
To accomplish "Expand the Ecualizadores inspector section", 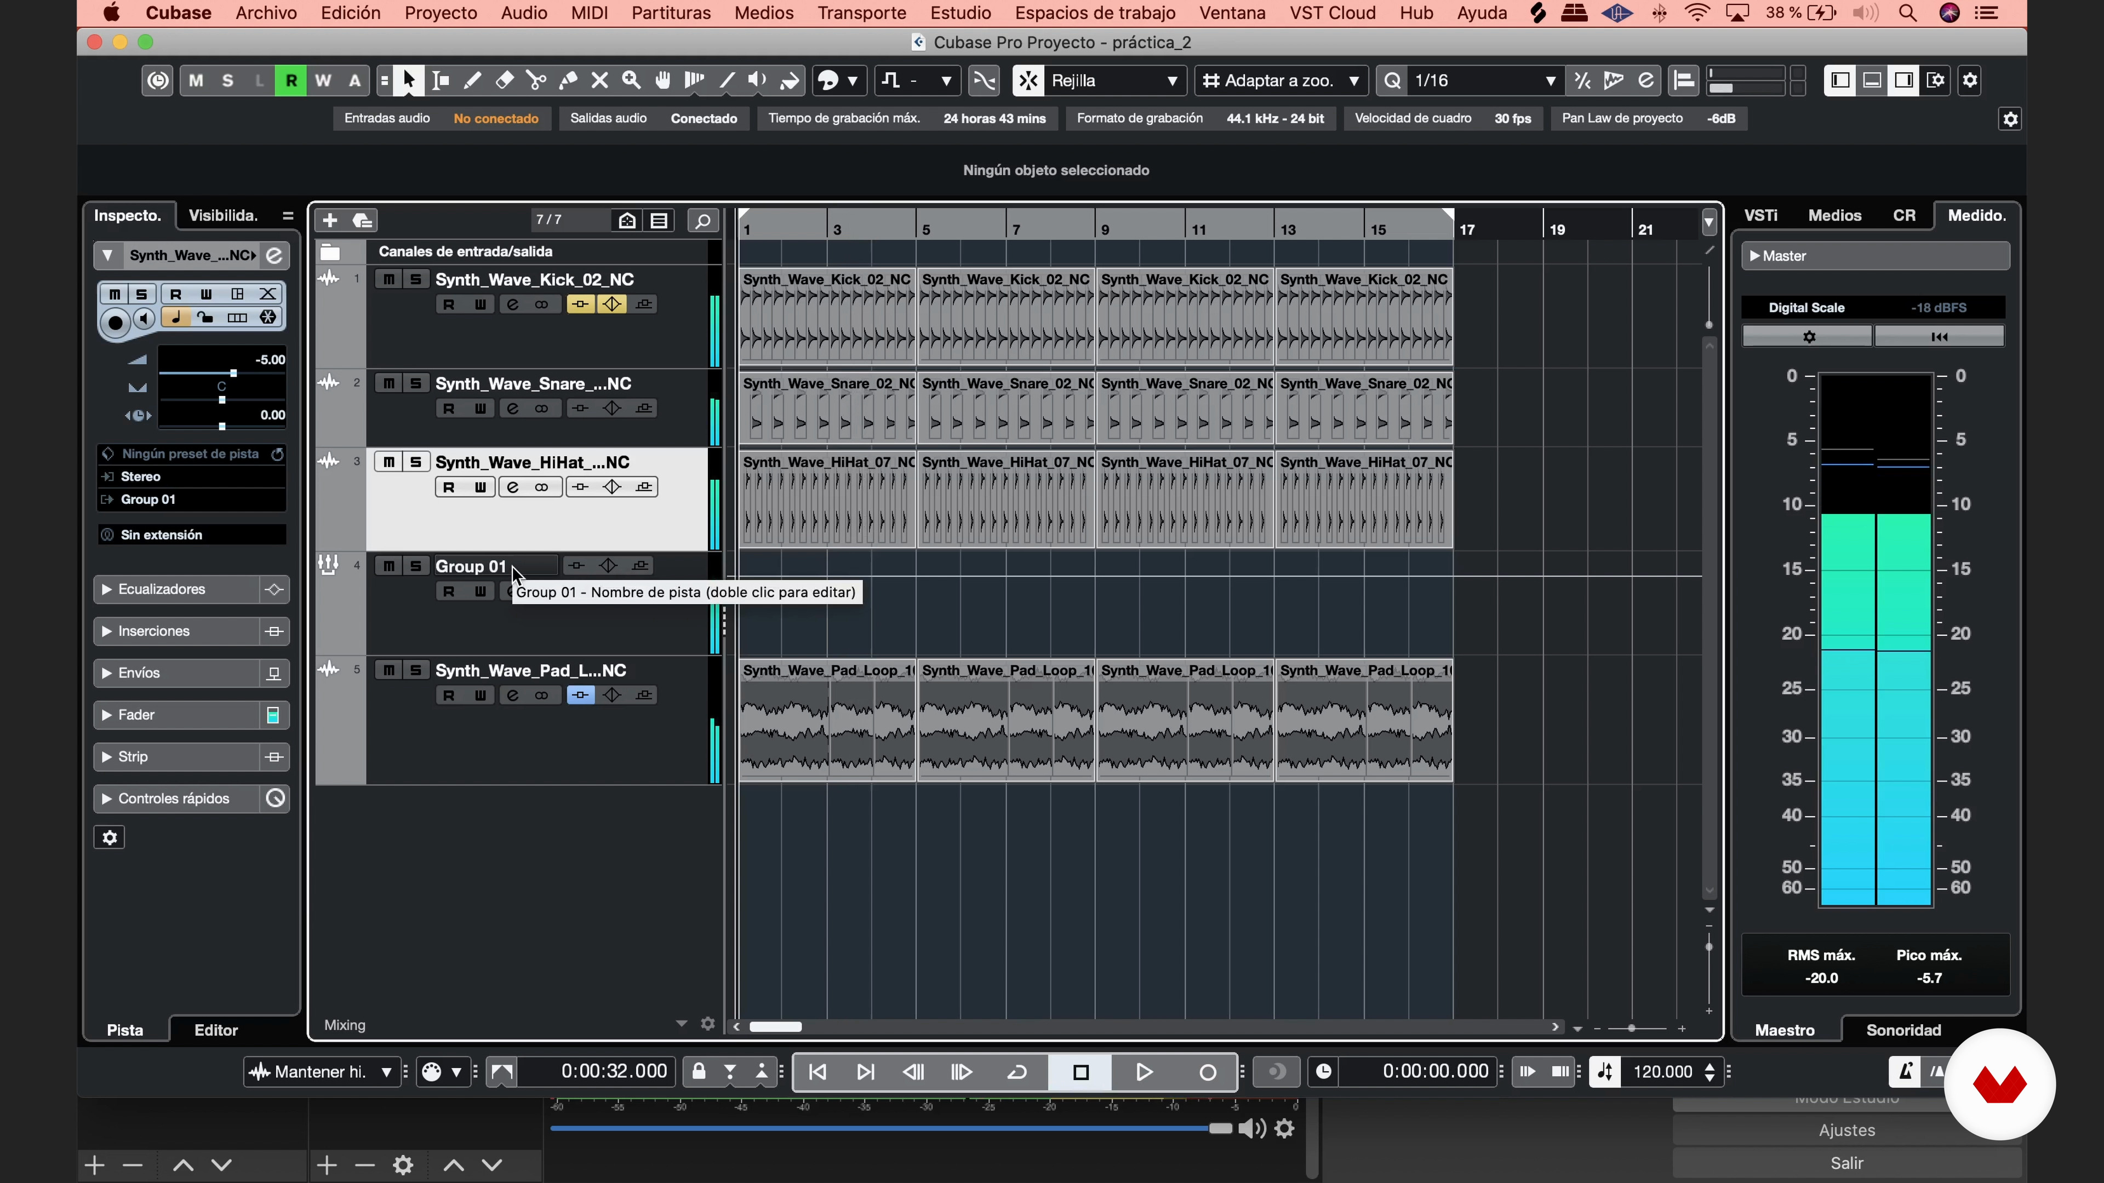I will tap(106, 589).
